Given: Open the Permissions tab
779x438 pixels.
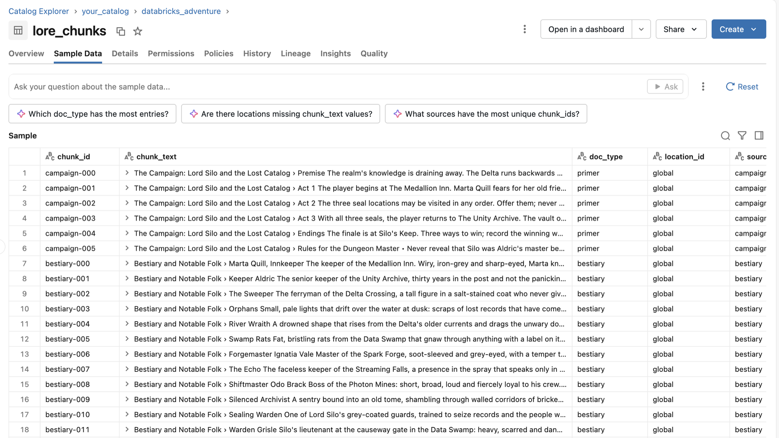Looking at the screenshot, I should (171, 53).
